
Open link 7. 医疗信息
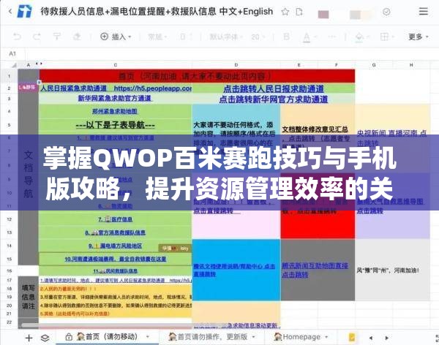coord(115,219)
